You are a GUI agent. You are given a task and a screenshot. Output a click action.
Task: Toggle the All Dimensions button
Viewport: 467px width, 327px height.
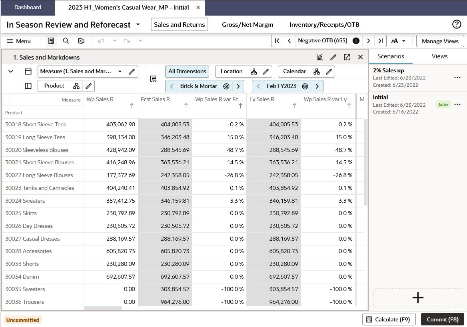187,72
